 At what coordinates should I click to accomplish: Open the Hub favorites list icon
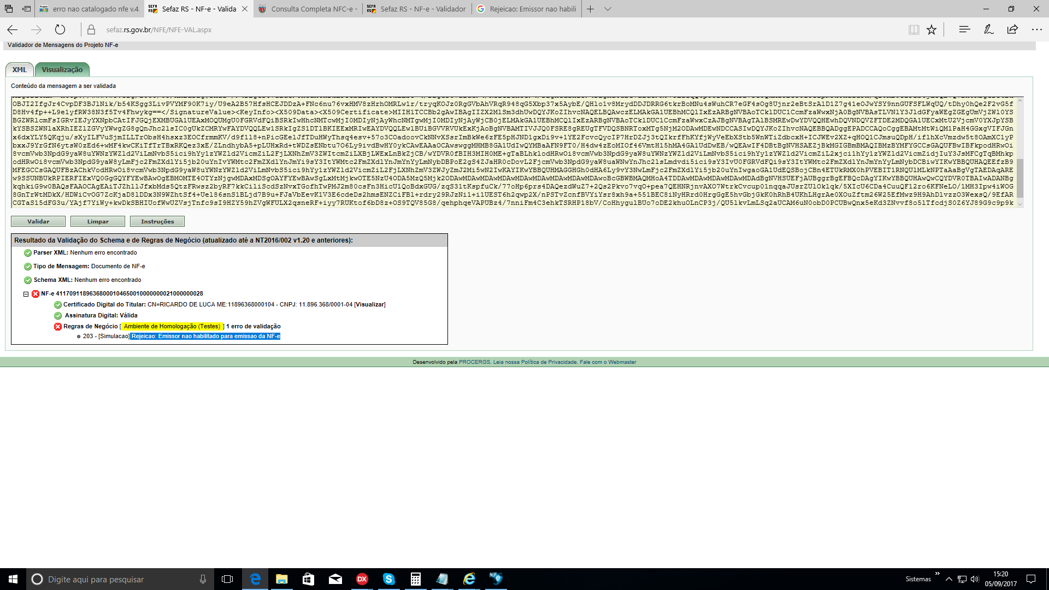coord(964,29)
